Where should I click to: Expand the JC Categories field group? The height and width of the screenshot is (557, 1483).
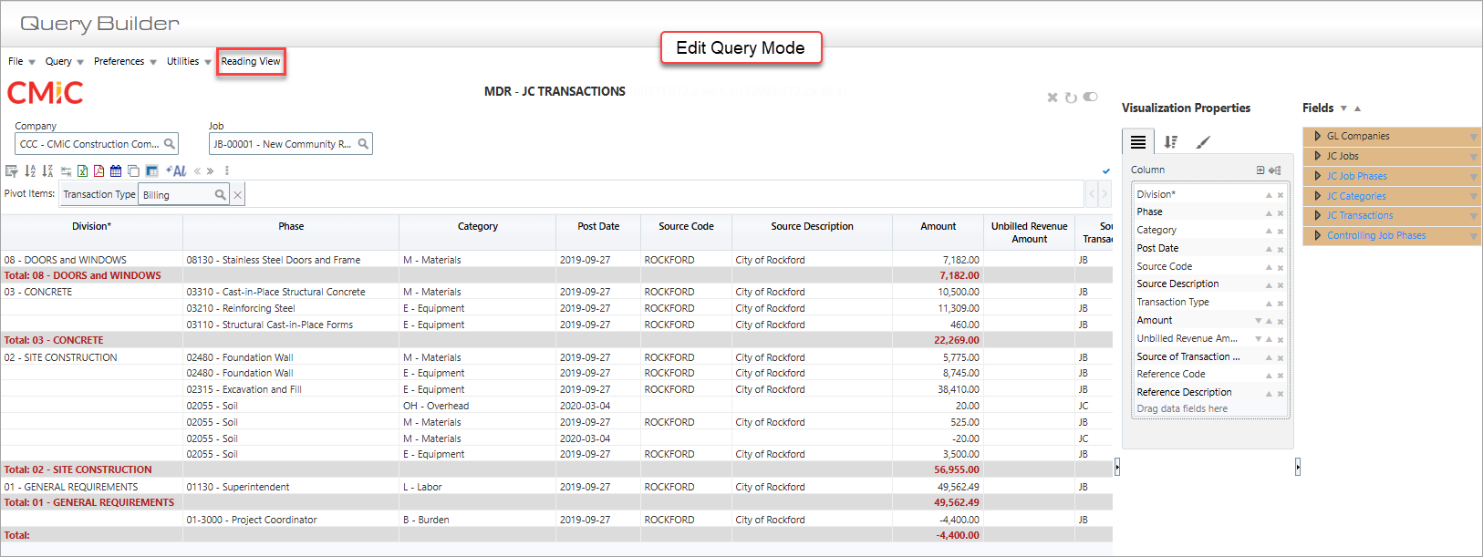[x=1317, y=196]
